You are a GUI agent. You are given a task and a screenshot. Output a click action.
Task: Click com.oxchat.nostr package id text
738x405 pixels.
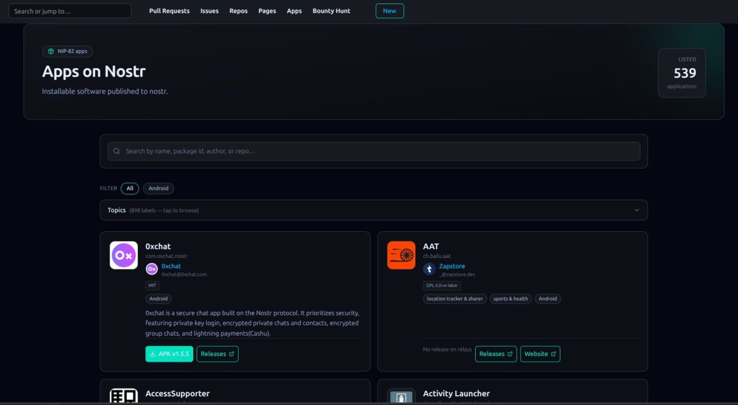[x=167, y=256]
